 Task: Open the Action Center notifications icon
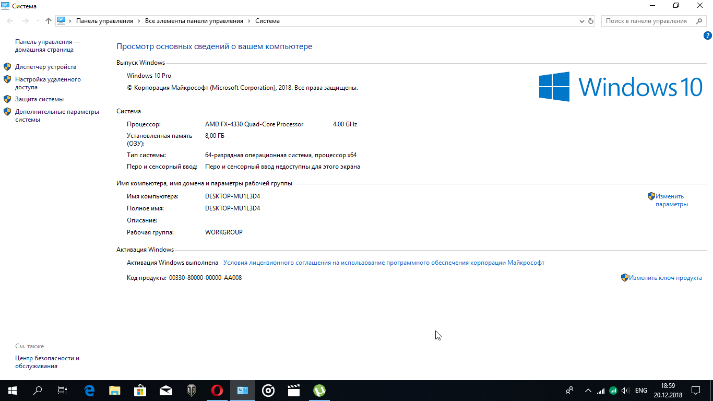pyautogui.click(x=696, y=391)
